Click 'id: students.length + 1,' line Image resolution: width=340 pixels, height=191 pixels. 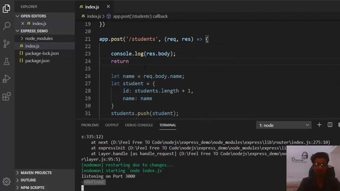click(158, 91)
